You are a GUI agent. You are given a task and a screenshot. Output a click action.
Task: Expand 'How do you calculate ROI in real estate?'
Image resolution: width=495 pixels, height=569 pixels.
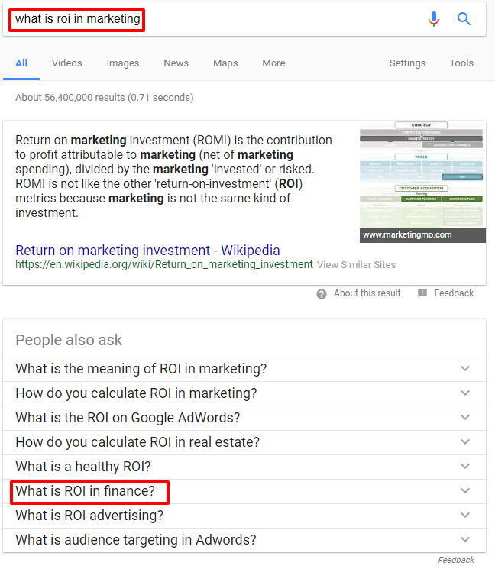(x=244, y=442)
